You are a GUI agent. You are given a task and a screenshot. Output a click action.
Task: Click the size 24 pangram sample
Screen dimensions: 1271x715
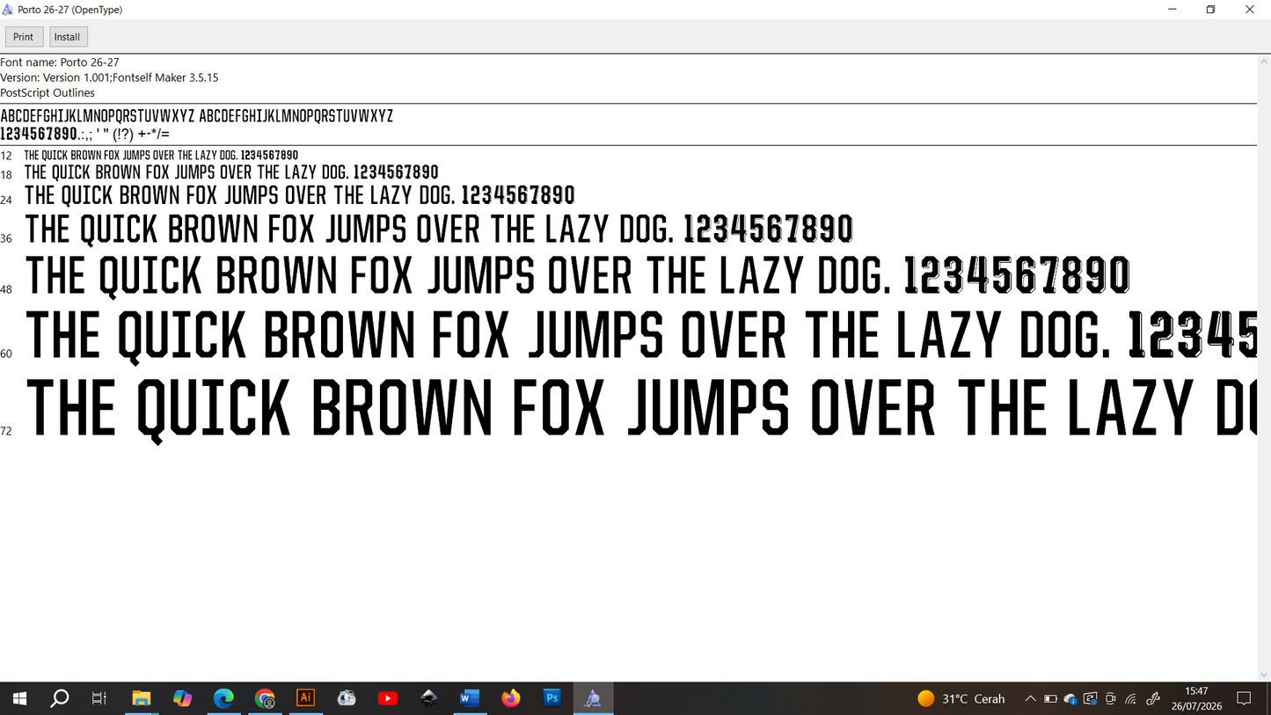[300, 195]
